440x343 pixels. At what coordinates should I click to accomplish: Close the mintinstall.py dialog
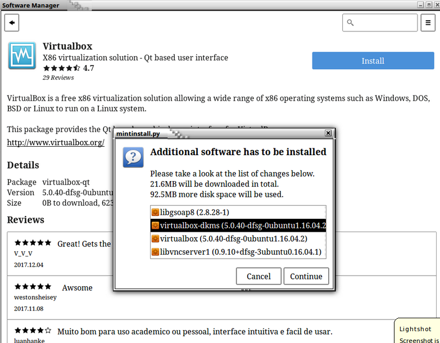[328, 133]
